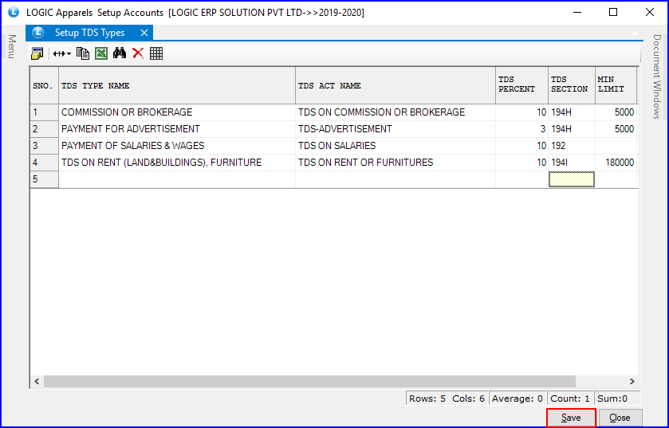Image resolution: width=669 pixels, height=428 pixels.
Task: Click the horizontal scrollbar left arrow
Action: [x=37, y=381]
